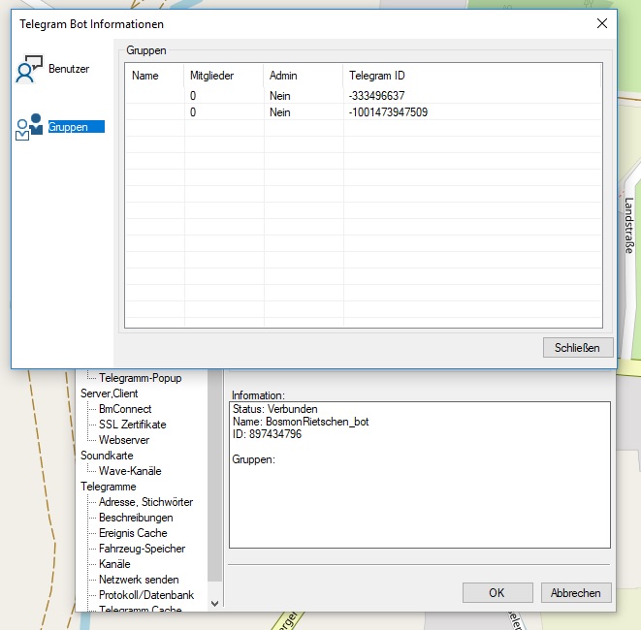Select group row with ID -1001473947509
Image resolution: width=641 pixels, height=630 pixels.
click(388, 112)
